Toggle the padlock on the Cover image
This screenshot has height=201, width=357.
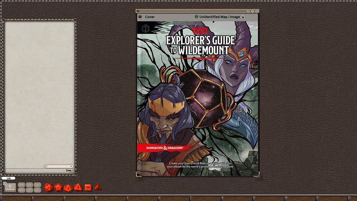[x=243, y=17]
